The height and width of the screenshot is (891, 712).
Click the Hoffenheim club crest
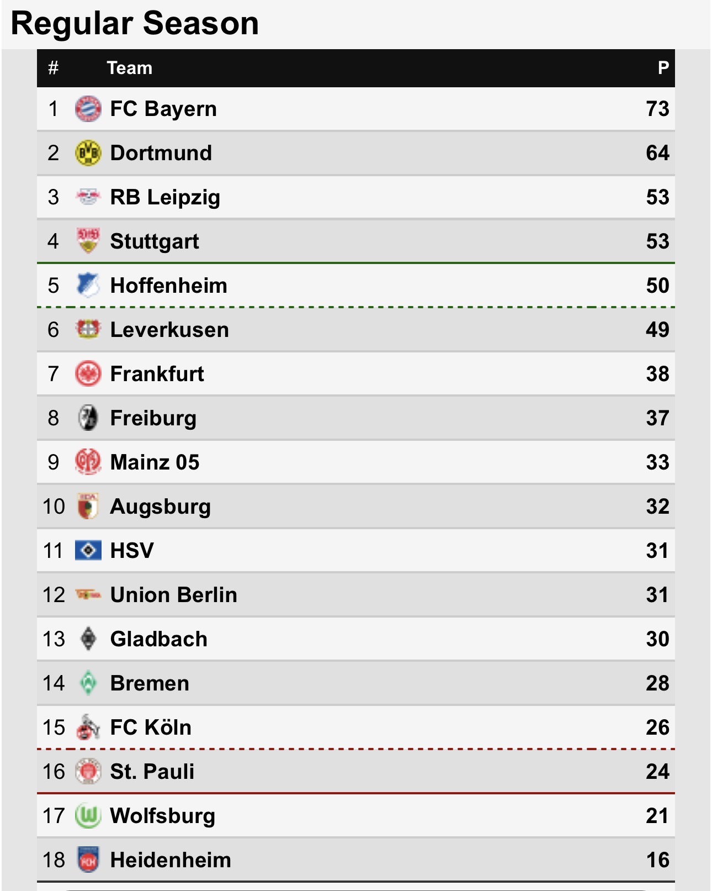(x=88, y=285)
